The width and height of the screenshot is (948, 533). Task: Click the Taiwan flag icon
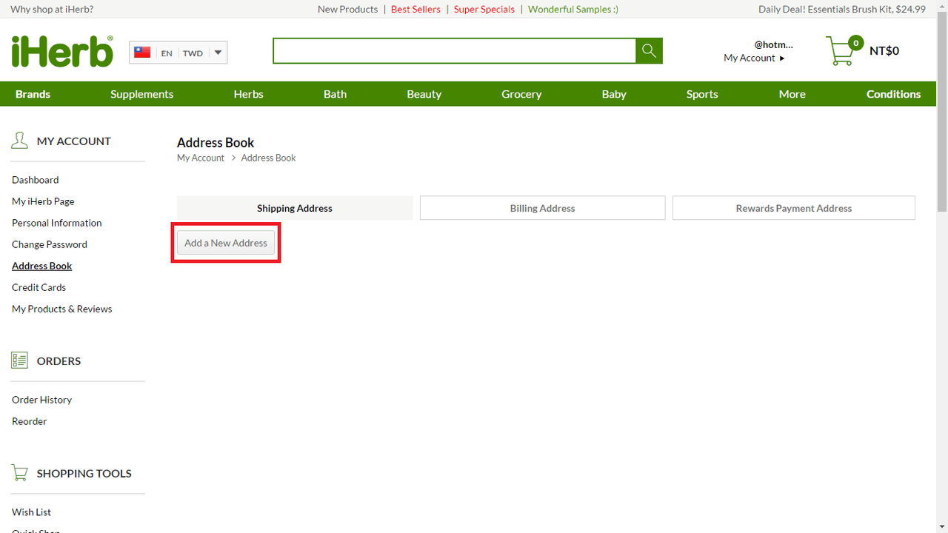(142, 53)
